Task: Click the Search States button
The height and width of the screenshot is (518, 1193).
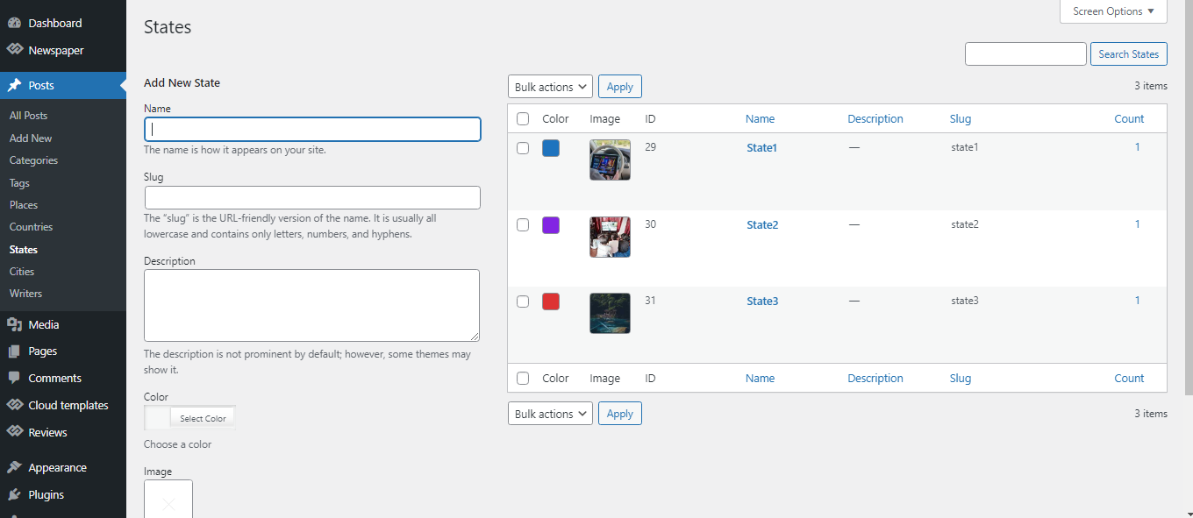Action: coord(1128,53)
